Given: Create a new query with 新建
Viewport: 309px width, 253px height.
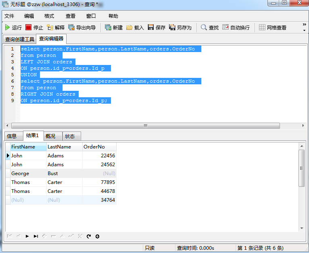Looking at the screenshot, I should point(114,27).
